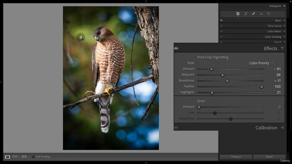Expand the Detail panel

pyautogui.click(x=284, y=42)
